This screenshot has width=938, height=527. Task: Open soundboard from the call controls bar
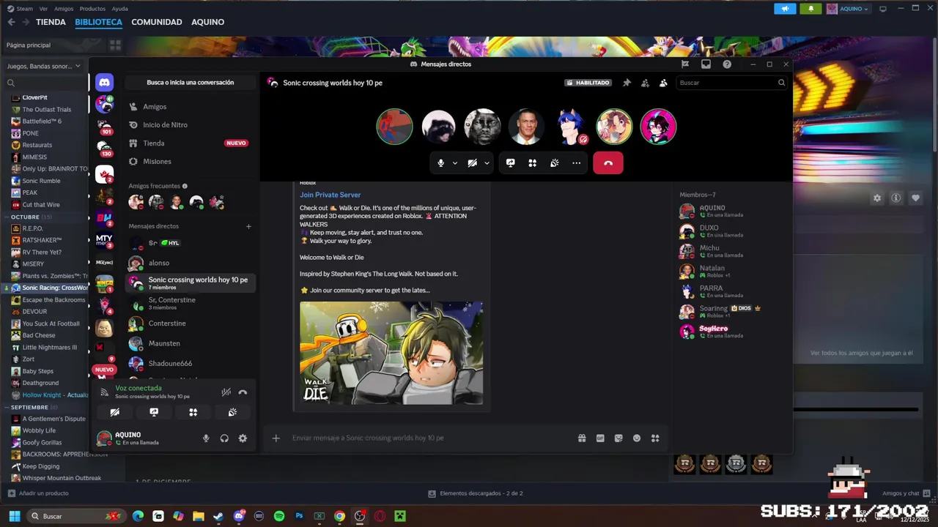pyautogui.click(x=555, y=163)
